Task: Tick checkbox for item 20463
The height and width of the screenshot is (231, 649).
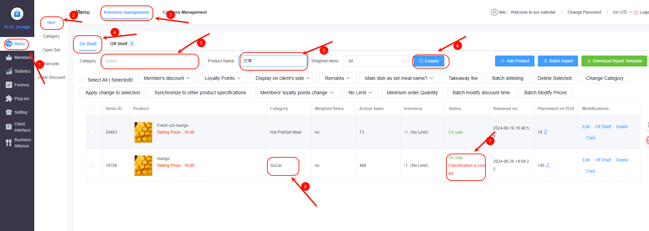Action: [x=93, y=132]
